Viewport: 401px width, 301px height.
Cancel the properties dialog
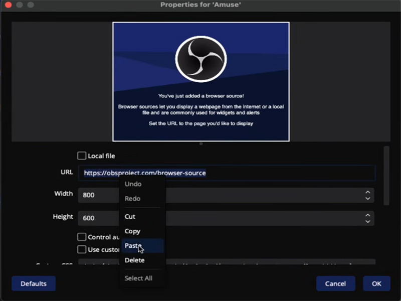(x=335, y=283)
